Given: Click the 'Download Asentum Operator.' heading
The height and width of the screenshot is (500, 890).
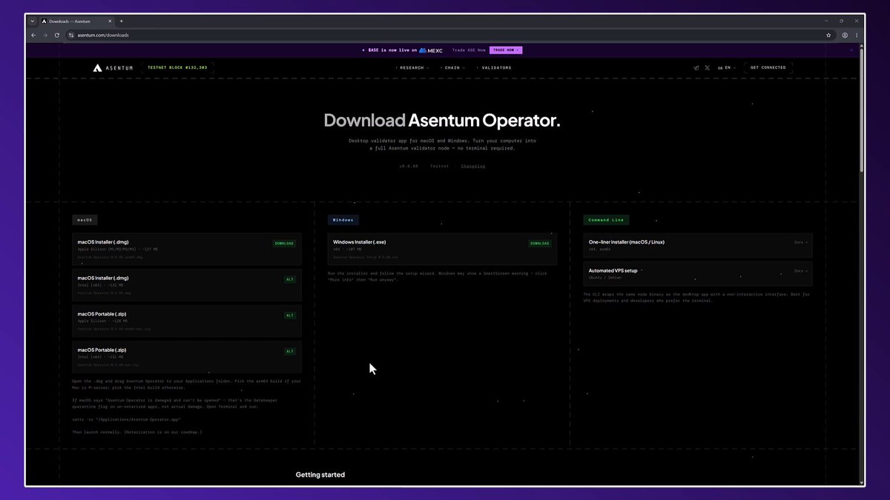Looking at the screenshot, I should point(442,120).
